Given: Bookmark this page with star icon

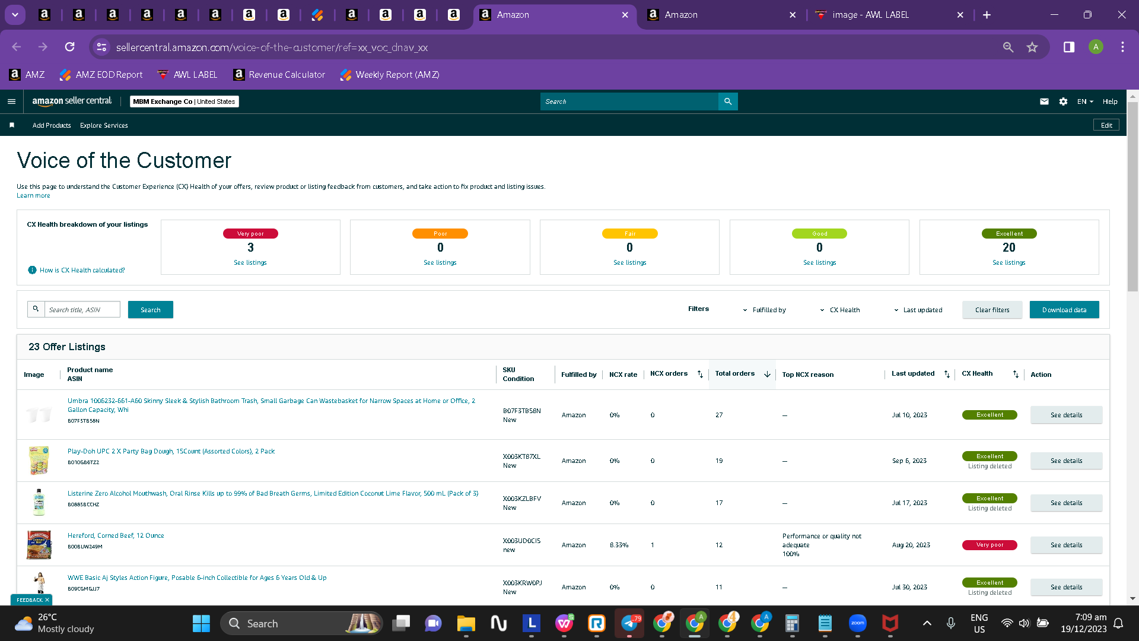Looking at the screenshot, I should tap(1032, 47).
